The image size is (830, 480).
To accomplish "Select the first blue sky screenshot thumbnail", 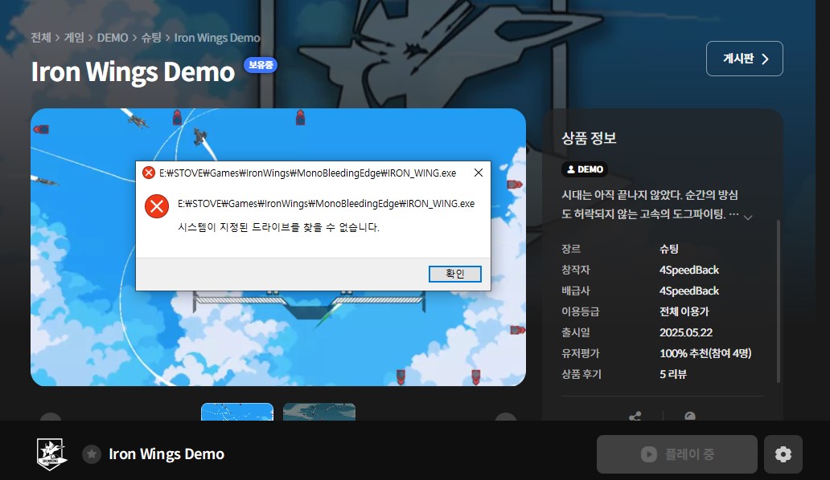I will click(x=237, y=412).
